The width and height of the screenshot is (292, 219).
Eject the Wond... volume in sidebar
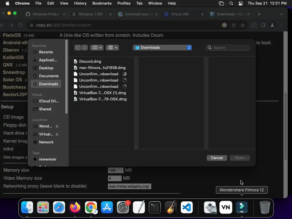click(x=57, y=126)
